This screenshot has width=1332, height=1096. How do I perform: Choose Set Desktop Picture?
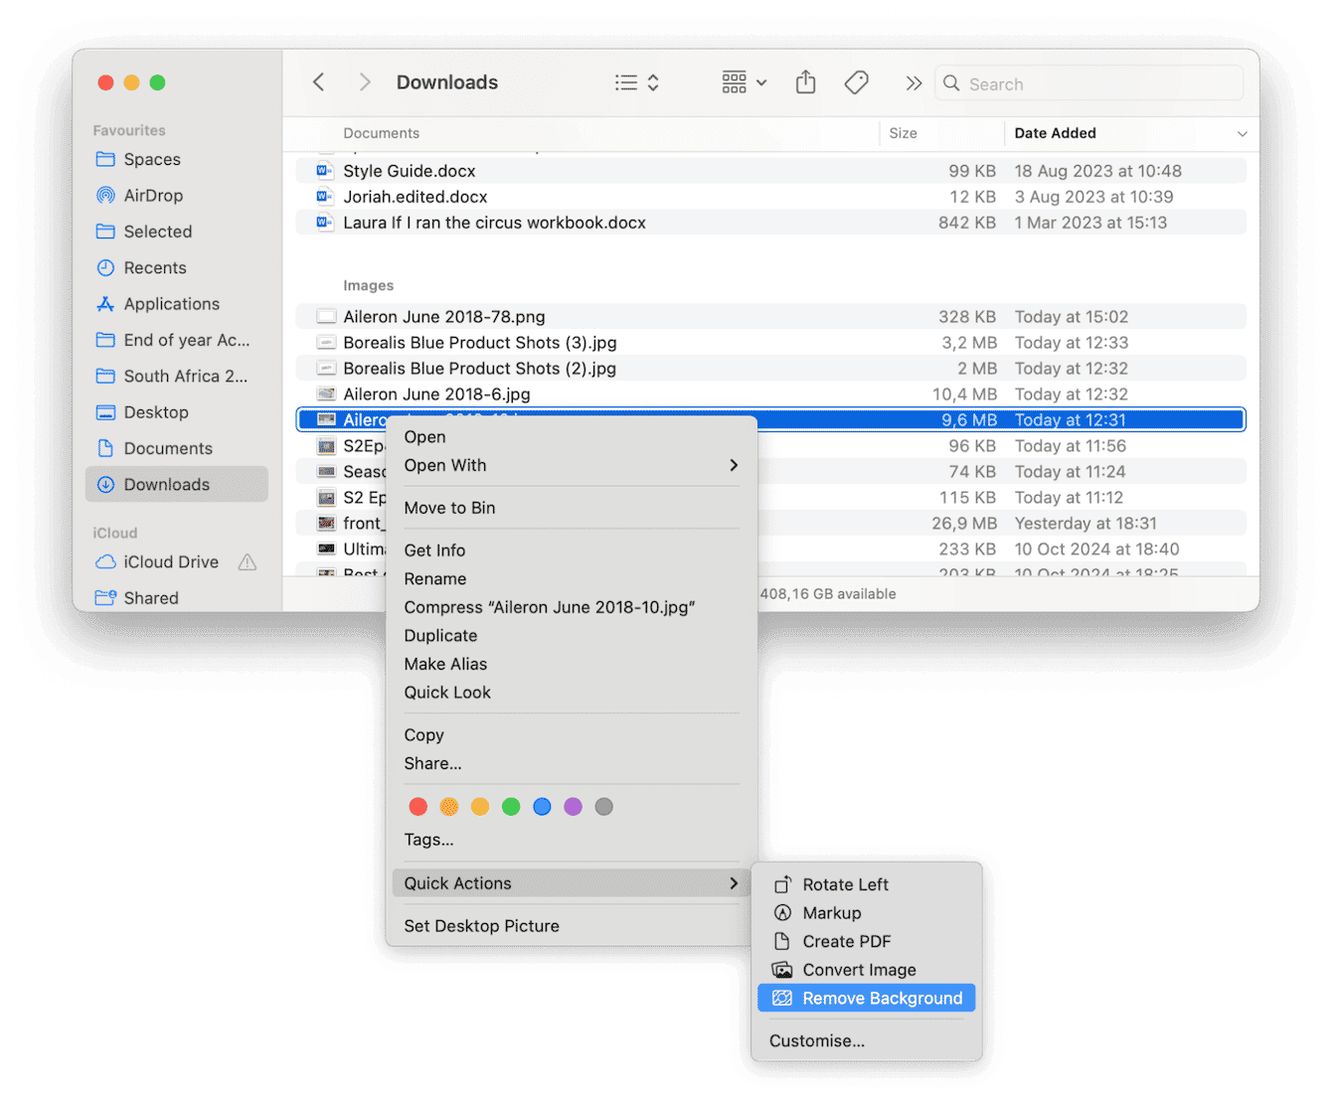coord(481,925)
